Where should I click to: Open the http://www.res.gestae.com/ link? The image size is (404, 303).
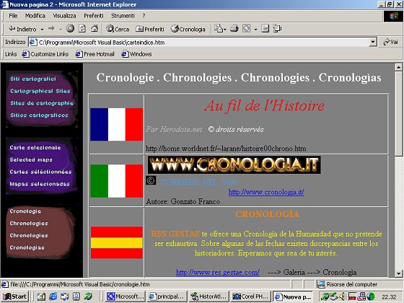(x=218, y=272)
